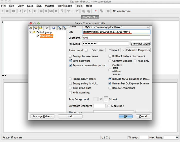The height and width of the screenshot is (142, 180).
Task: Click the selection filter funnel icon
Action: [x=62, y=11]
